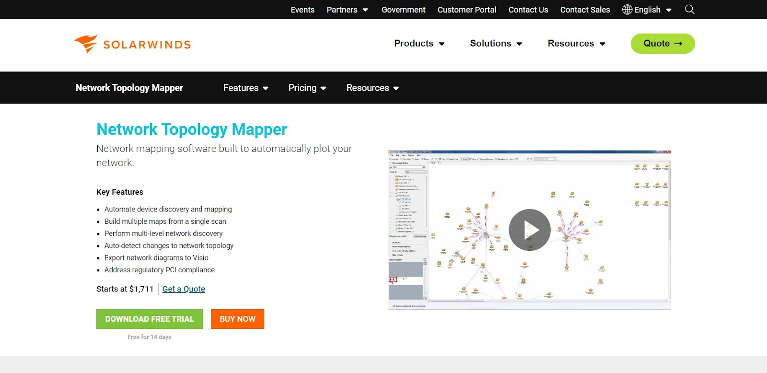Expand the Solutions dropdown
767x373 pixels.
click(x=496, y=44)
